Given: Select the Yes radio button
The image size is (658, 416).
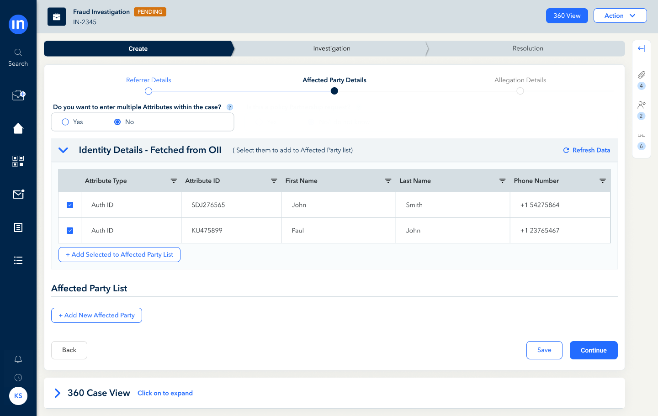Looking at the screenshot, I should click(x=65, y=122).
